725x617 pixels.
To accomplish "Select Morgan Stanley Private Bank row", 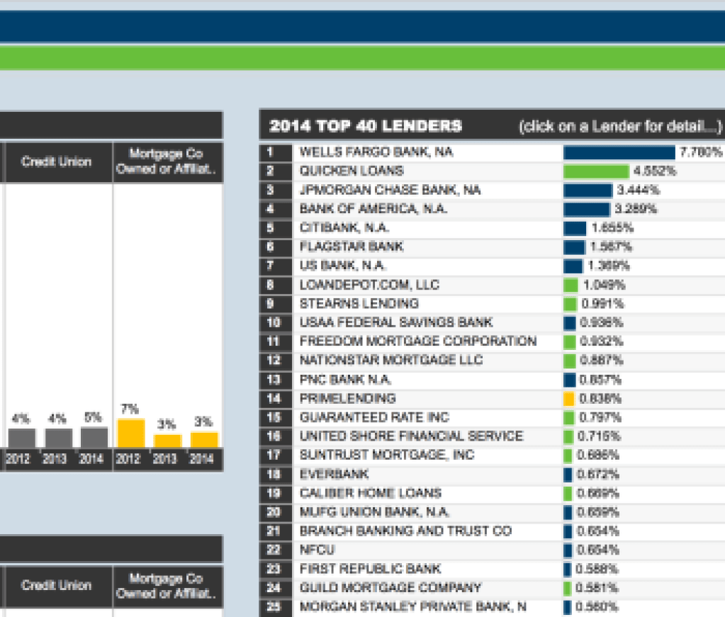I will point(412,606).
